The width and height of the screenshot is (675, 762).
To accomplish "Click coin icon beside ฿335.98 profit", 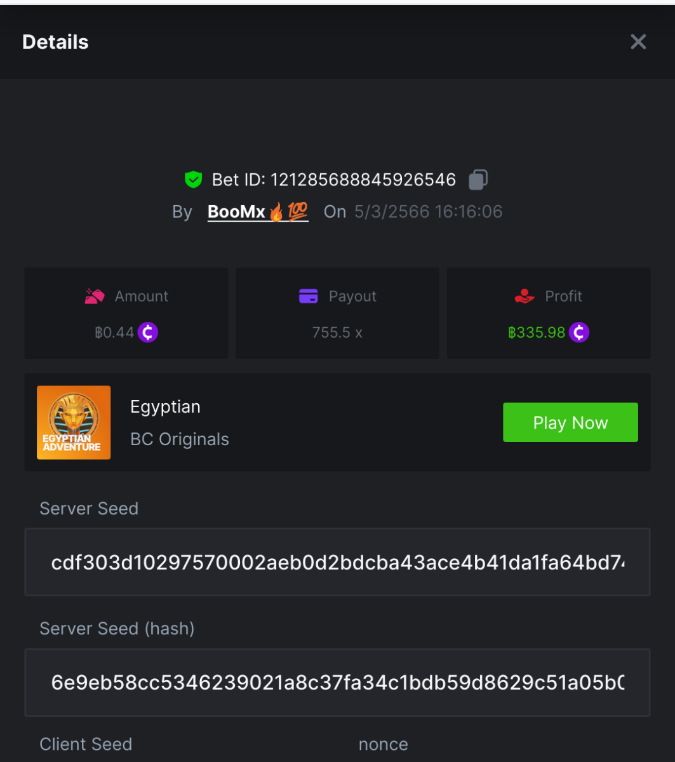I will click(x=578, y=332).
